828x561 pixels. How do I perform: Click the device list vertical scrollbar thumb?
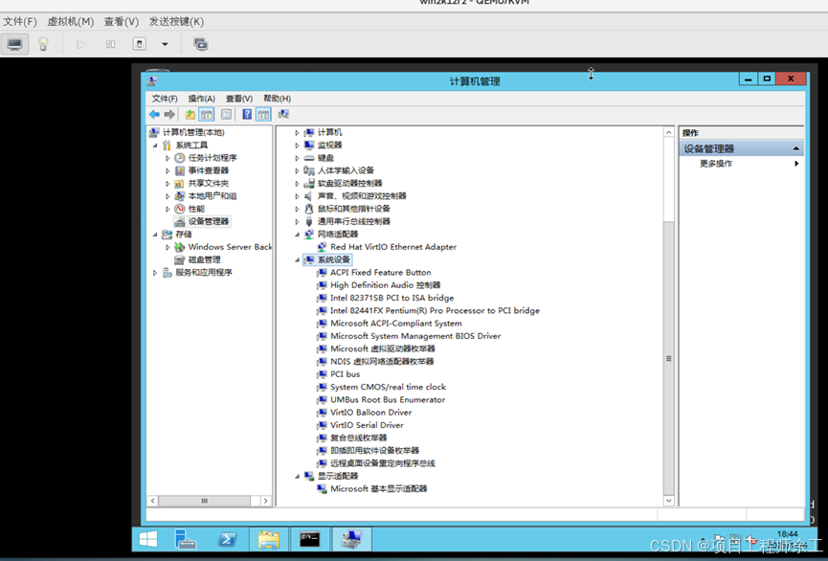pos(668,358)
